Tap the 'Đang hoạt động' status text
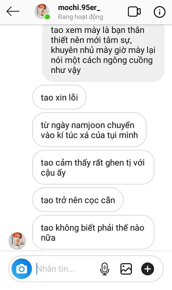Viewport: 172px width, 290px height. 80,17
